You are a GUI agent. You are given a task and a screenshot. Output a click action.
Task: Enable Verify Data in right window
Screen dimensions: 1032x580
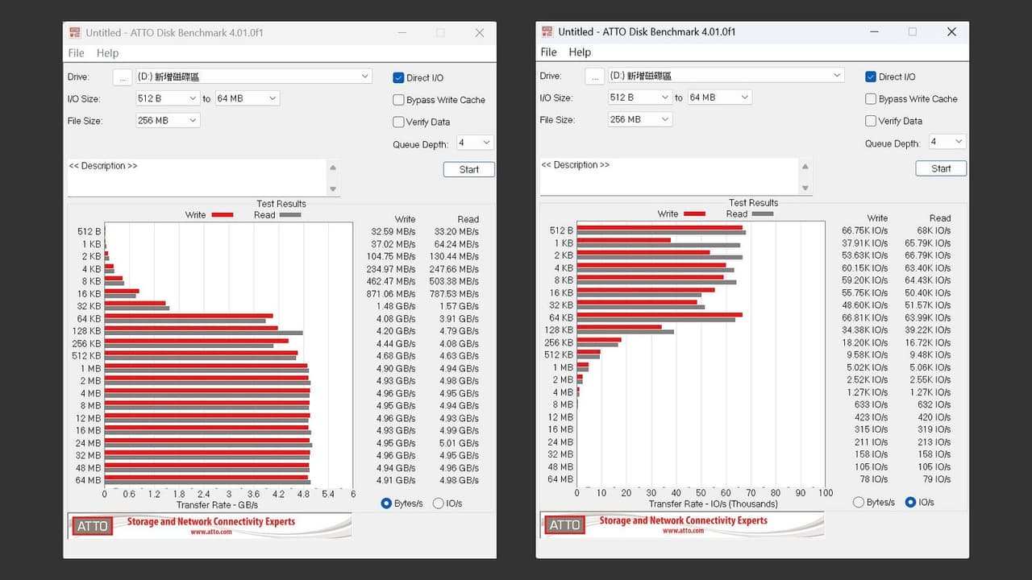[x=871, y=121]
